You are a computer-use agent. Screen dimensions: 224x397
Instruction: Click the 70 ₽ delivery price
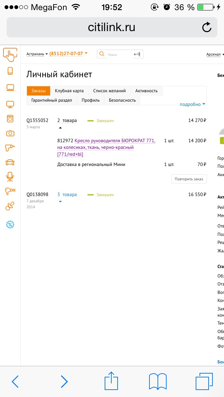[x=202, y=165]
